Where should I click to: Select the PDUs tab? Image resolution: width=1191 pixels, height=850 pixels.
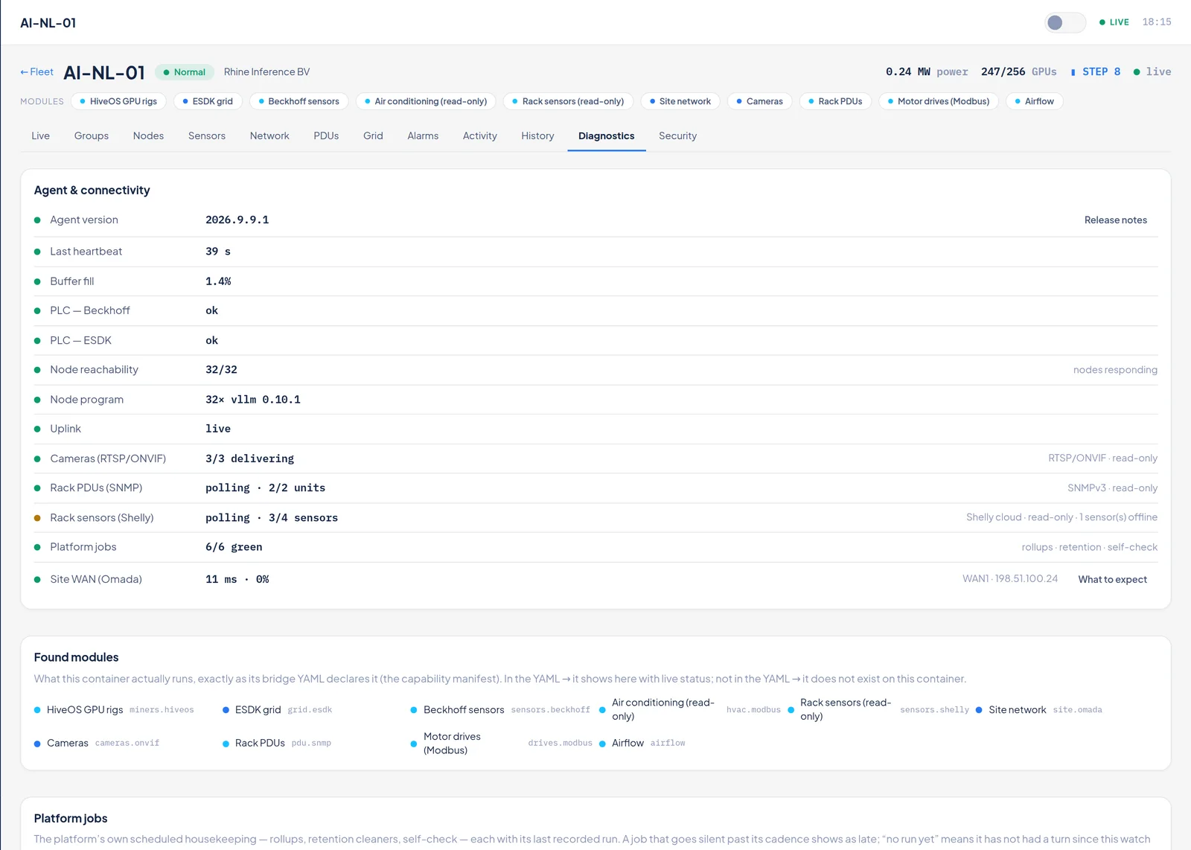[x=326, y=136]
